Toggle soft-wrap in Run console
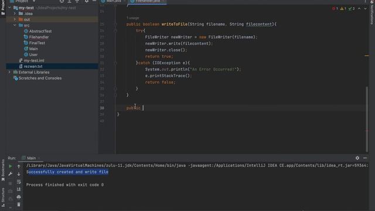This screenshot has height=211, width=375. coord(19,182)
